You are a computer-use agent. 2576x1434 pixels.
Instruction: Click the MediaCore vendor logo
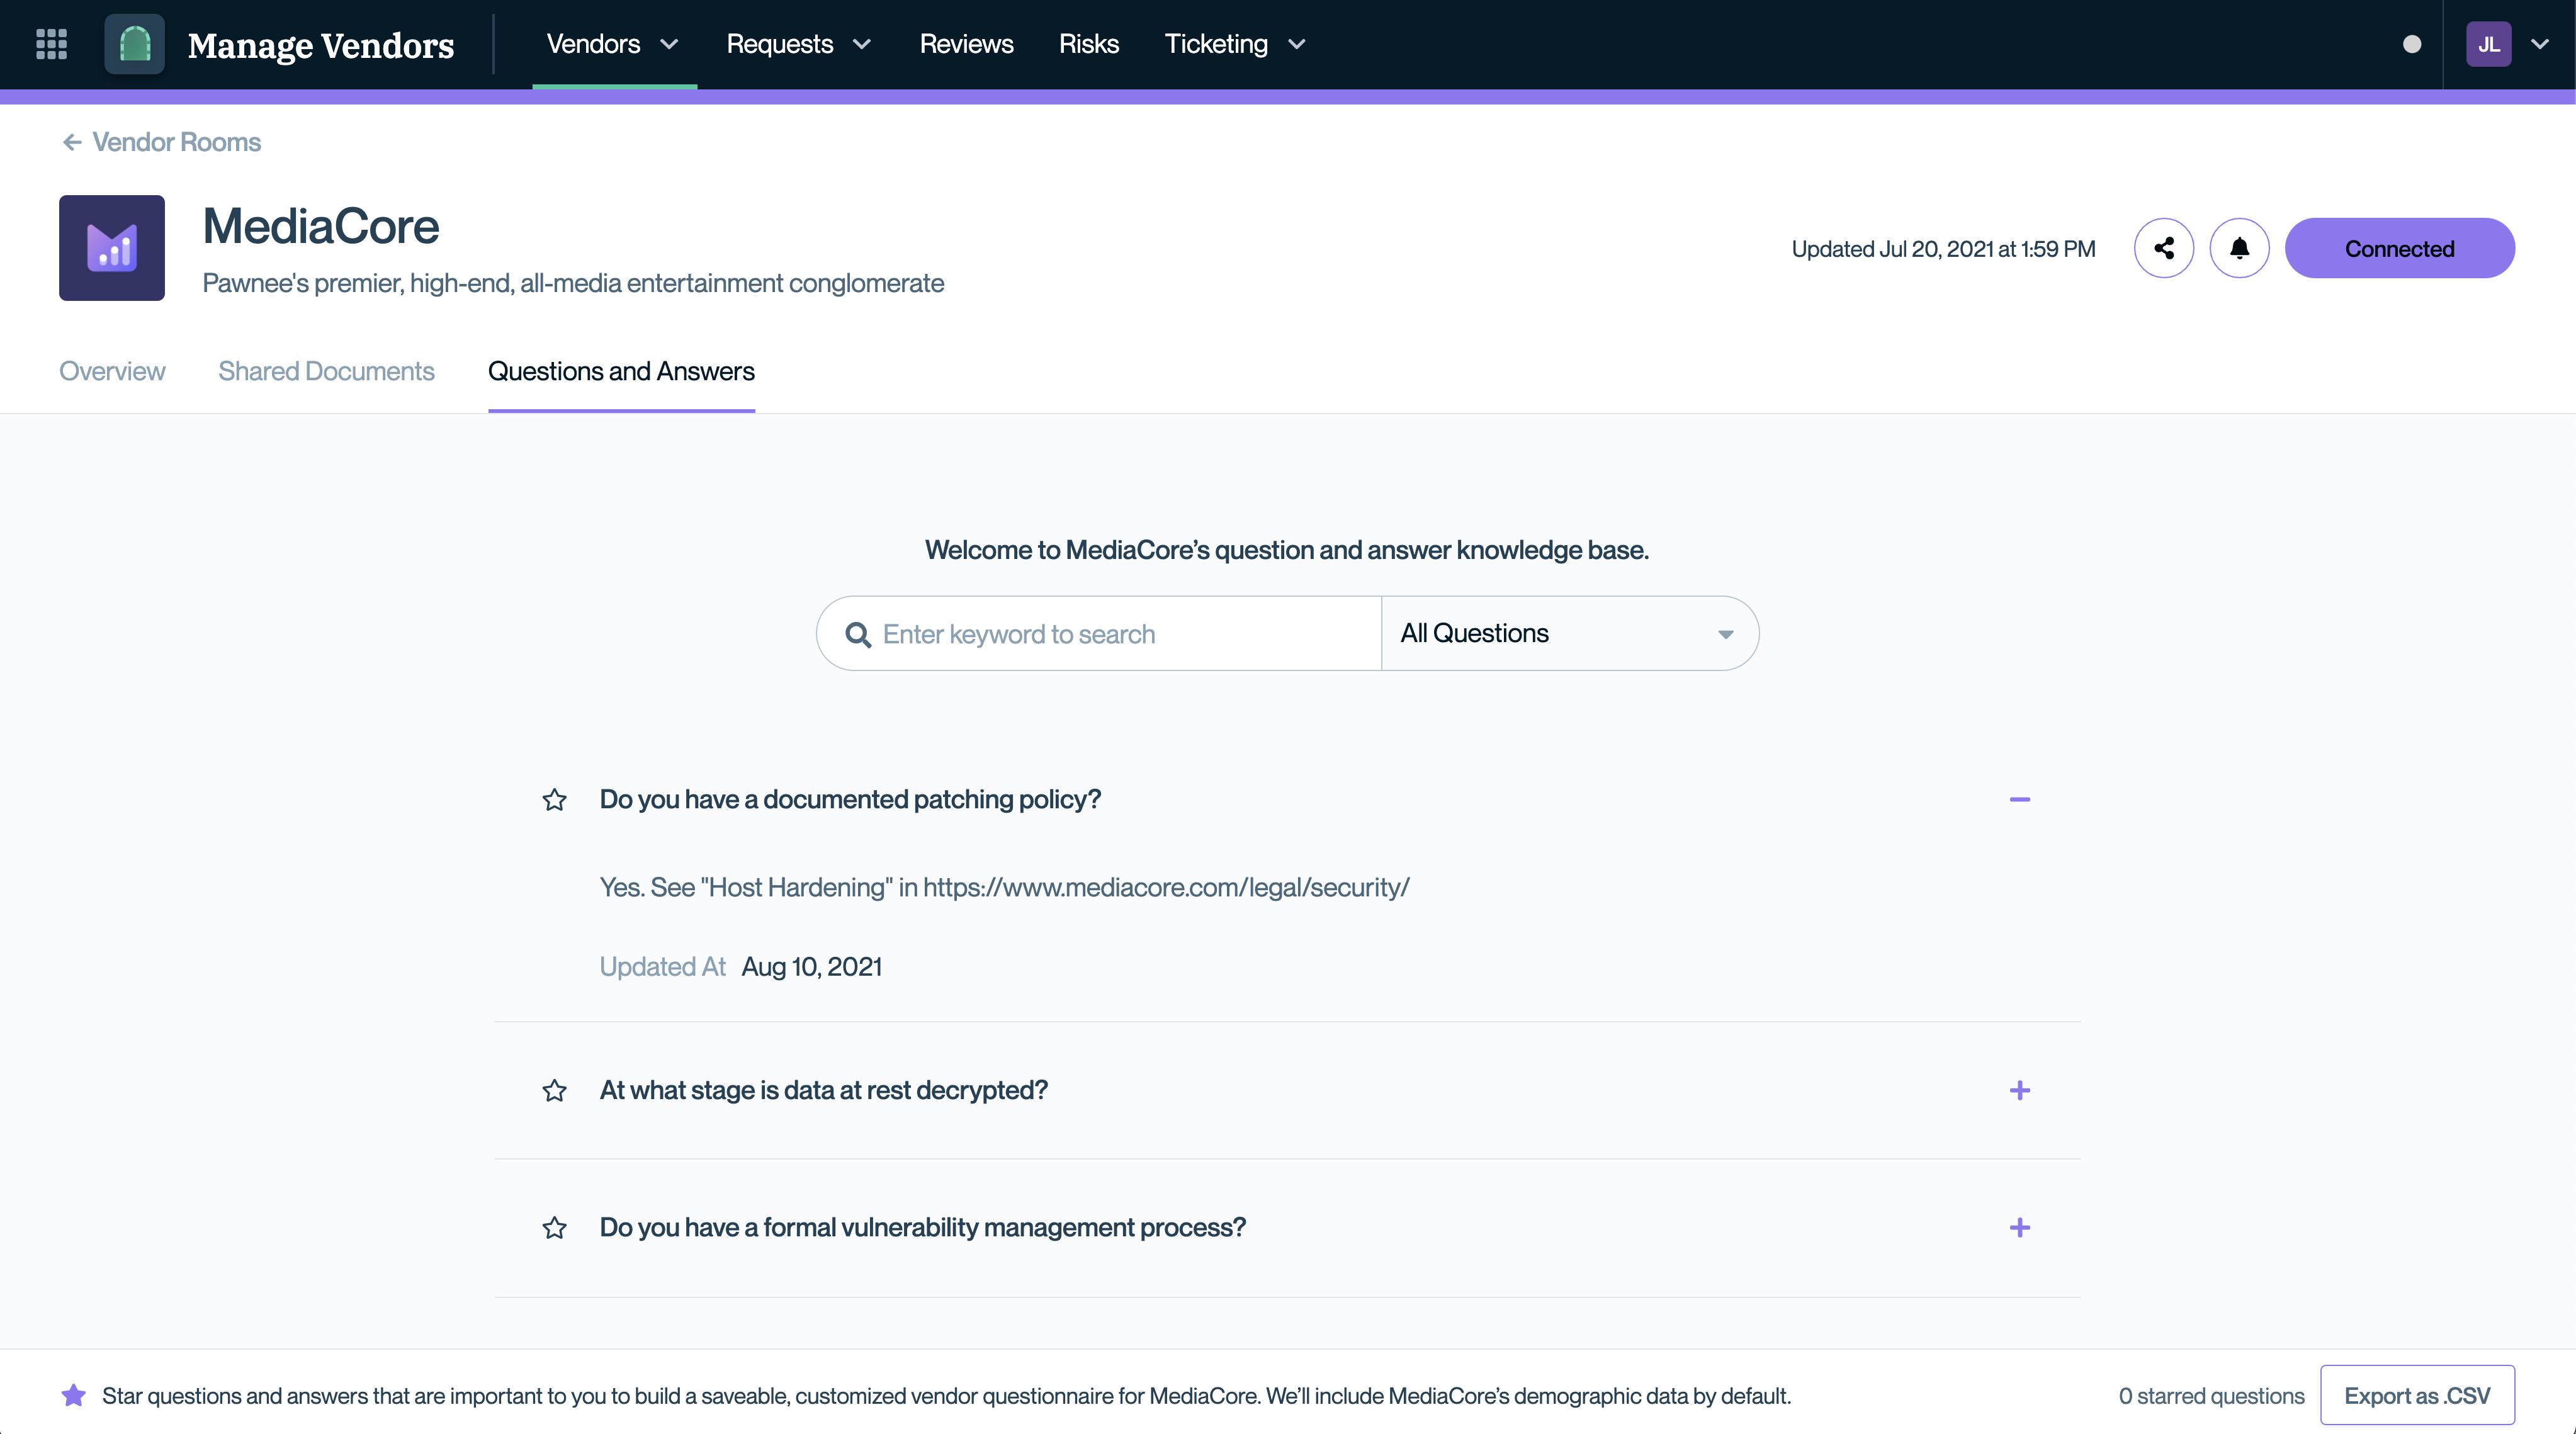112,248
